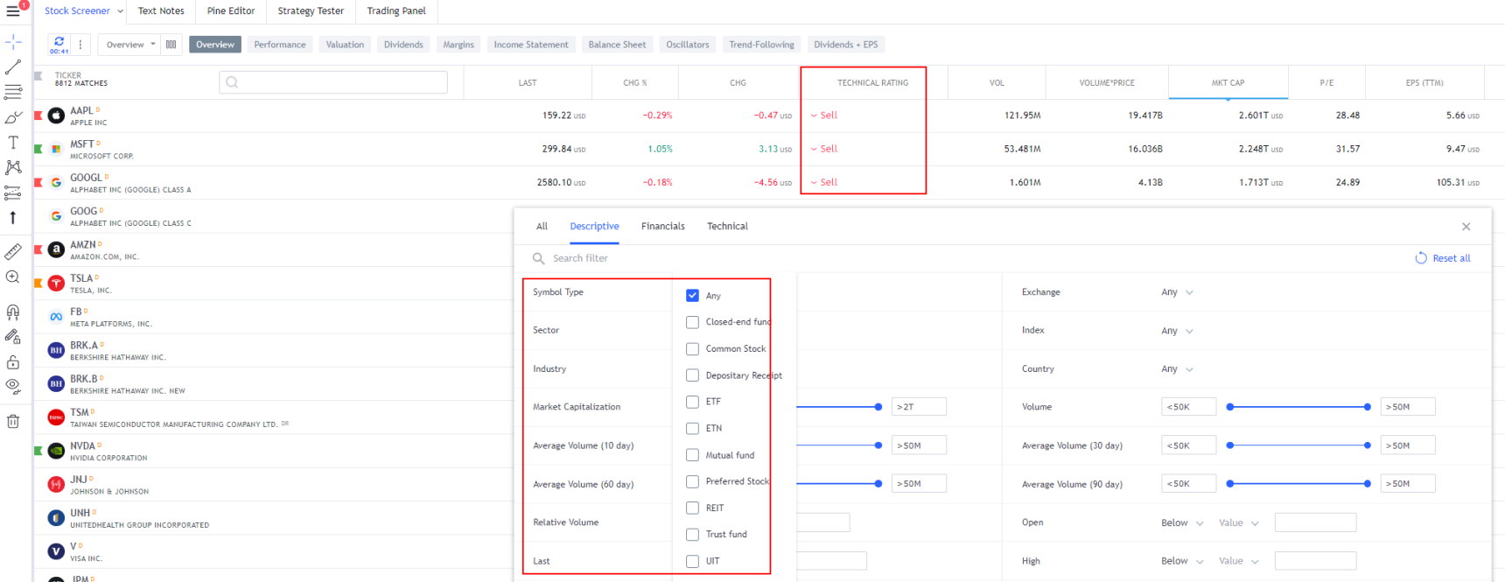Image resolution: width=1505 pixels, height=582 pixels.
Task: Select the trend line drawing tool
Action: (13, 67)
